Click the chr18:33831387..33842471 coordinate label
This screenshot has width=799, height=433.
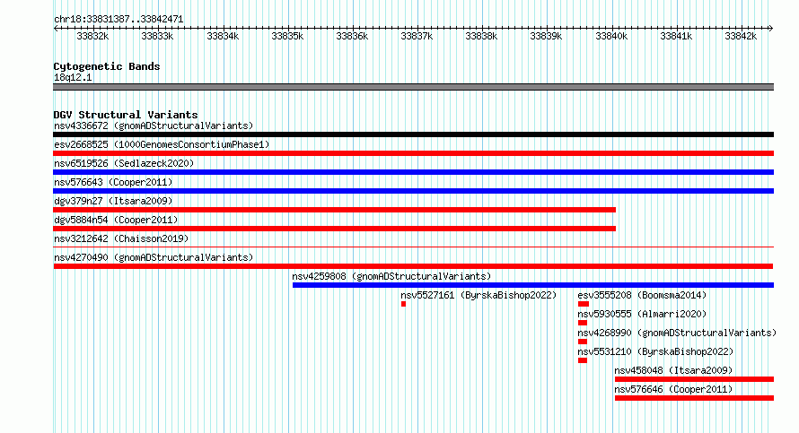[x=119, y=20]
